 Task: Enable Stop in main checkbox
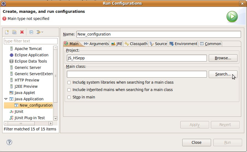click(x=69, y=97)
